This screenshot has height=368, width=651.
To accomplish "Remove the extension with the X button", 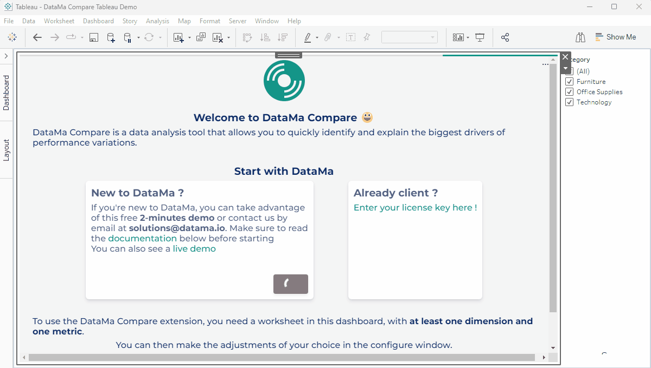I will (566, 57).
